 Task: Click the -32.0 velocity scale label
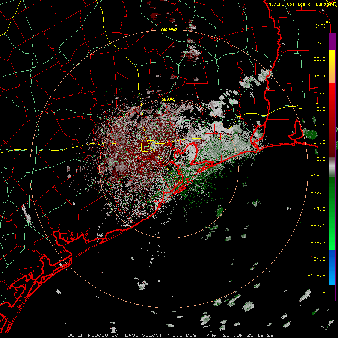[318, 193]
